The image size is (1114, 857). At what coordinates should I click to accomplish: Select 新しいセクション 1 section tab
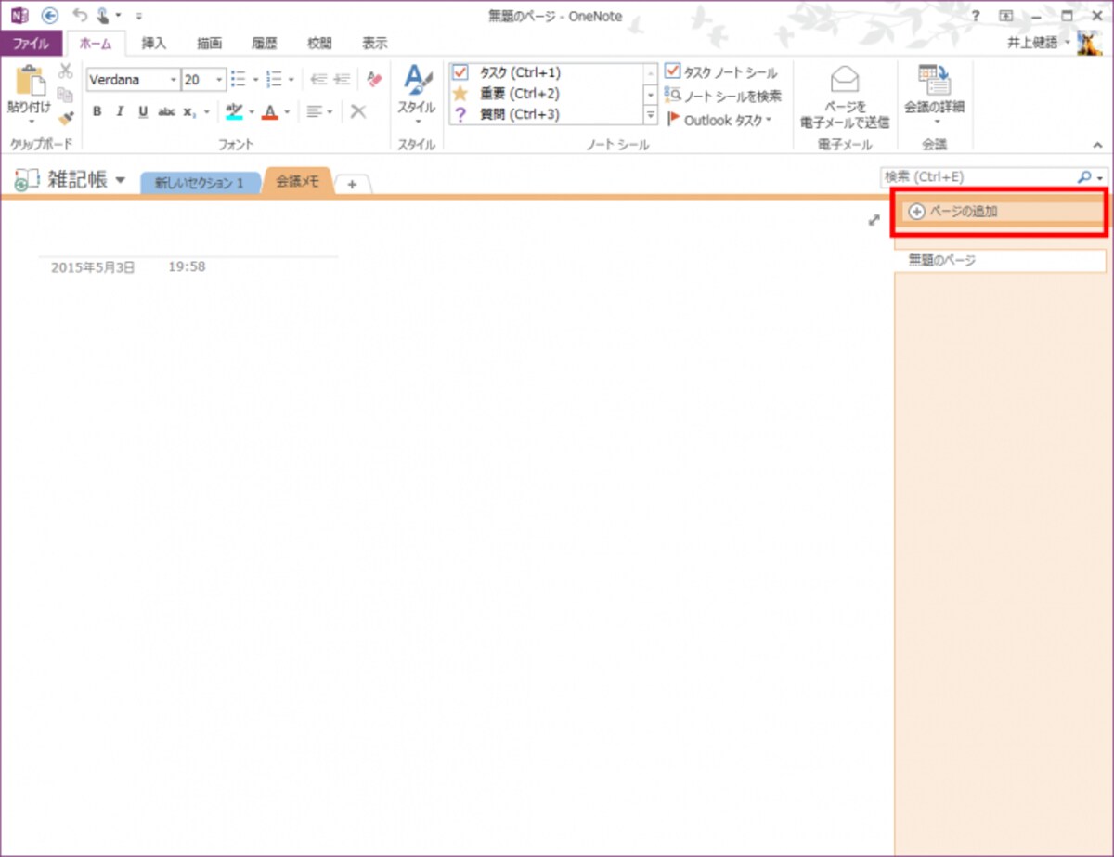200,184
